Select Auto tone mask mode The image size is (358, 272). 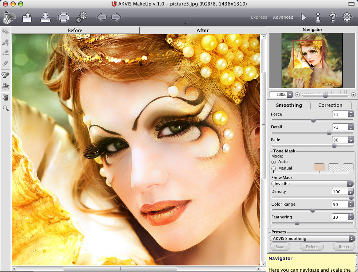pos(274,162)
